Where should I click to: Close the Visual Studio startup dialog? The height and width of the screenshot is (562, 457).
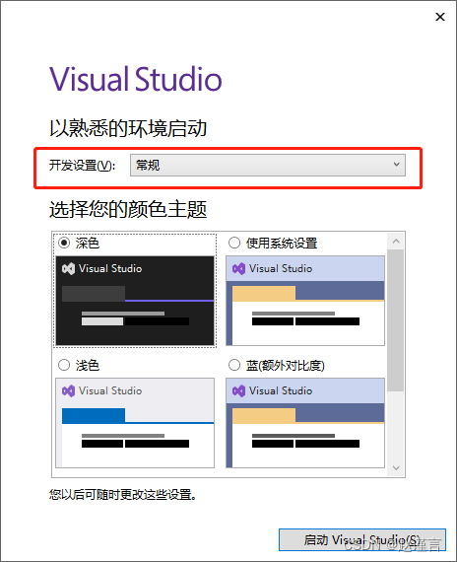click(440, 17)
